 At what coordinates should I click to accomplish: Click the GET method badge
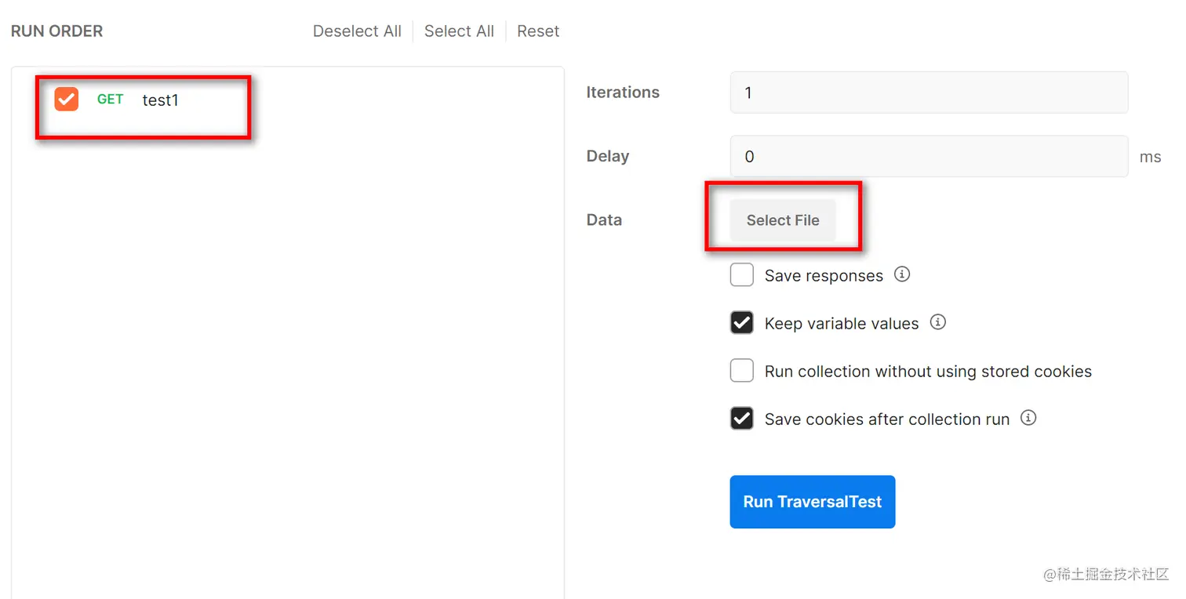pyautogui.click(x=110, y=100)
